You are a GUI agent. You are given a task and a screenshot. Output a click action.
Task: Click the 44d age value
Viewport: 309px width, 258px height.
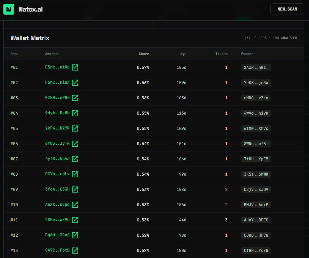click(183, 220)
